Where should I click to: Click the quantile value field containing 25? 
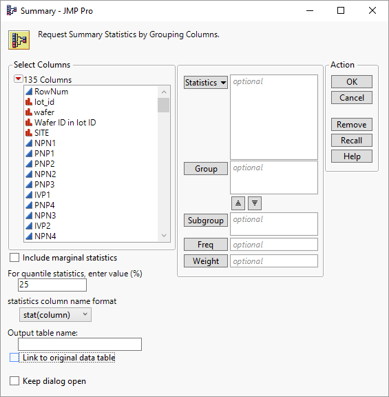point(52,285)
